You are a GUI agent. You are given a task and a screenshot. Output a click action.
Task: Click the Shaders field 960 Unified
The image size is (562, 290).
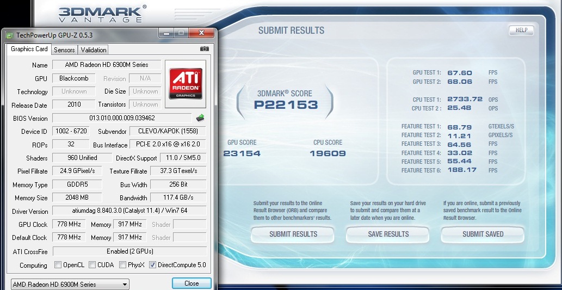coord(82,158)
